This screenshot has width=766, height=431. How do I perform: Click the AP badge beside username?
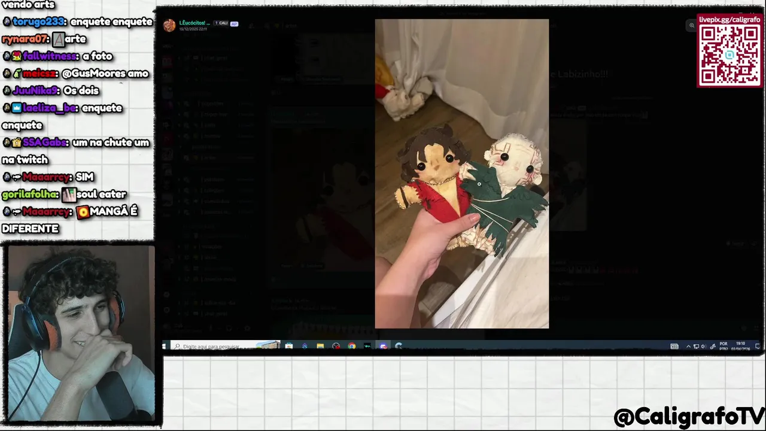tap(234, 23)
